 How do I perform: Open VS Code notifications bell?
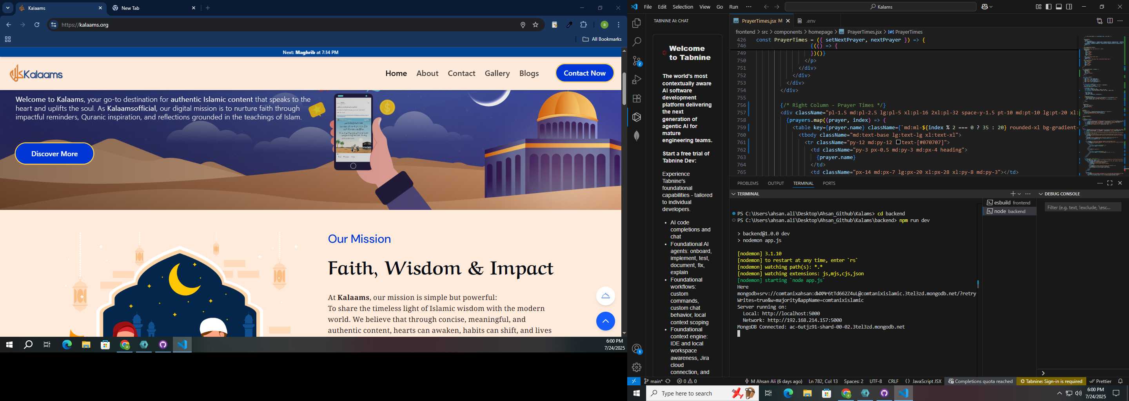(x=1120, y=381)
